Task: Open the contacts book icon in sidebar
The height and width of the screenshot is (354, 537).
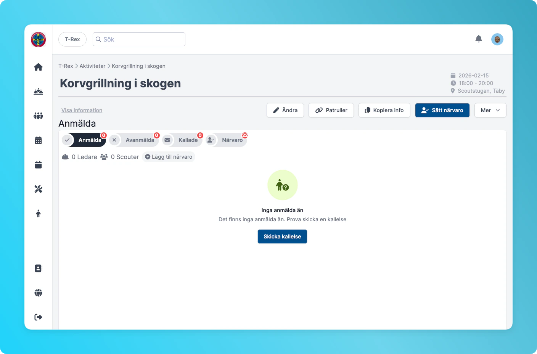Action: pos(38,268)
